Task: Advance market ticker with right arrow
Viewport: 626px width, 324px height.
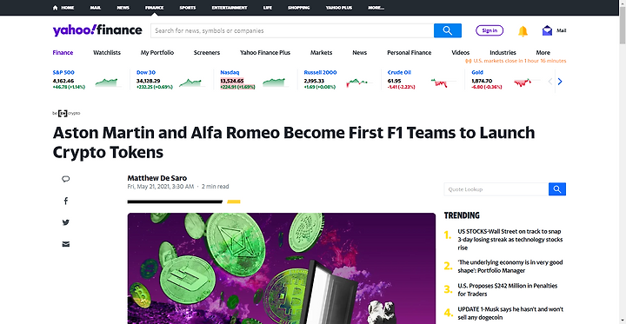Action: 560,82
